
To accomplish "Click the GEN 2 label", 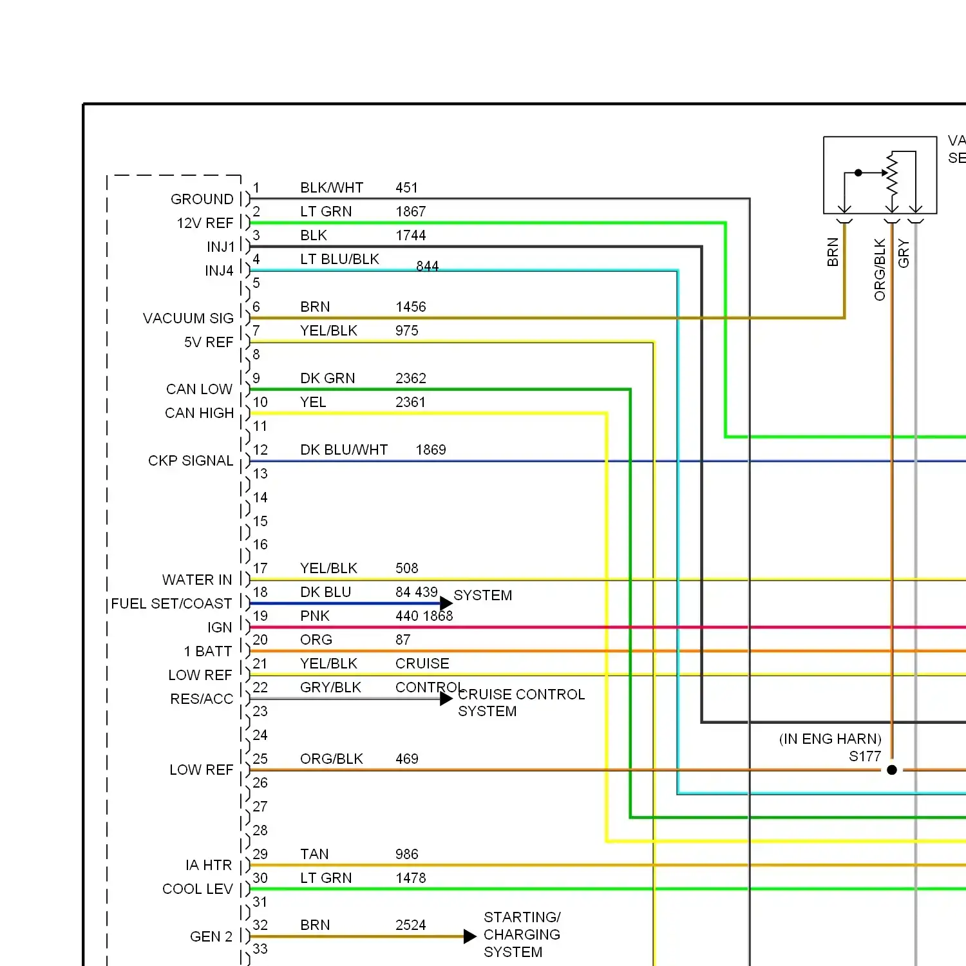I will point(211,936).
